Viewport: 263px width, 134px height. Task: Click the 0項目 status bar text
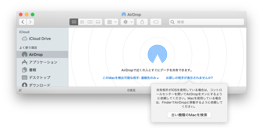pos(131,90)
